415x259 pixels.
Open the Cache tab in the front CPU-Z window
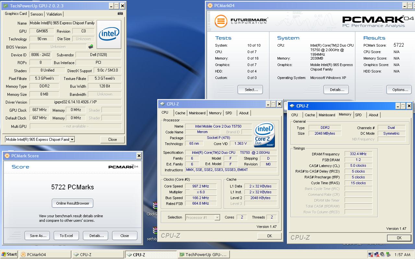click(x=180, y=113)
